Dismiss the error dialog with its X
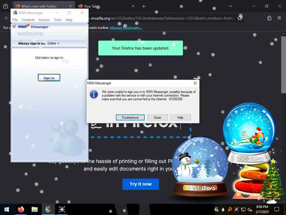The width and height of the screenshot is (286, 215). tap(195, 83)
